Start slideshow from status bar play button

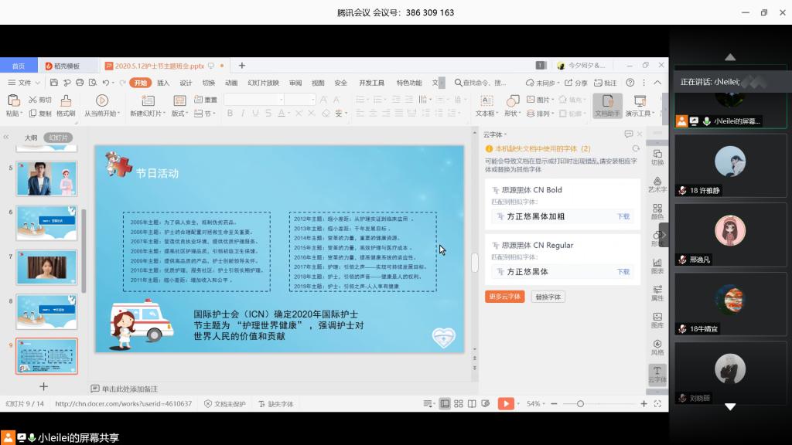(504, 403)
